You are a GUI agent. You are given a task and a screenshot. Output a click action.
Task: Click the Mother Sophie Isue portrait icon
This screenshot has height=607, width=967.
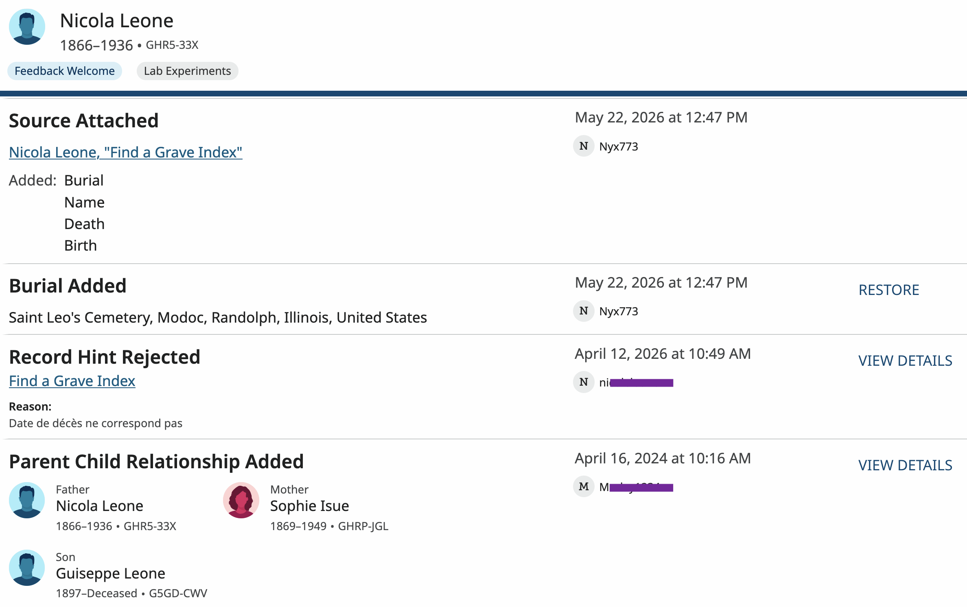tap(241, 500)
